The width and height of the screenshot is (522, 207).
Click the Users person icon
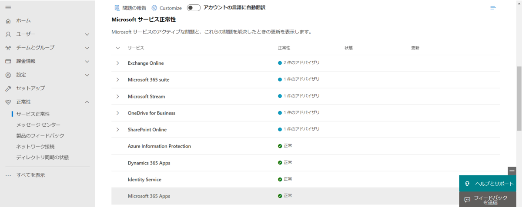8,34
